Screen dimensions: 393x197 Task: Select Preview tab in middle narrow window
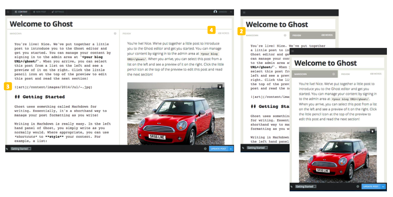pos(312,35)
